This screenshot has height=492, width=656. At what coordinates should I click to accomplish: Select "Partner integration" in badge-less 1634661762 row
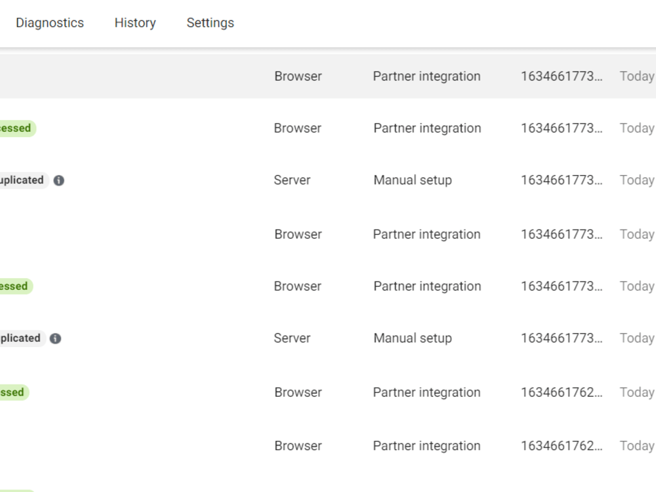[x=427, y=446]
